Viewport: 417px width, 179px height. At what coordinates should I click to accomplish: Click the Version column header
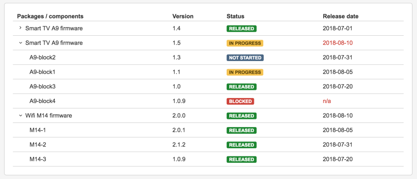coord(183,16)
